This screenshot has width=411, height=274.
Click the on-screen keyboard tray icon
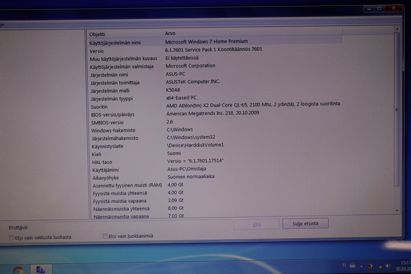(x=352, y=265)
